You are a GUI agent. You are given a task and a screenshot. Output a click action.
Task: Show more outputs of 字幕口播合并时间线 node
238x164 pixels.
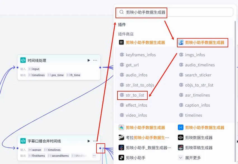tap(94, 156)
